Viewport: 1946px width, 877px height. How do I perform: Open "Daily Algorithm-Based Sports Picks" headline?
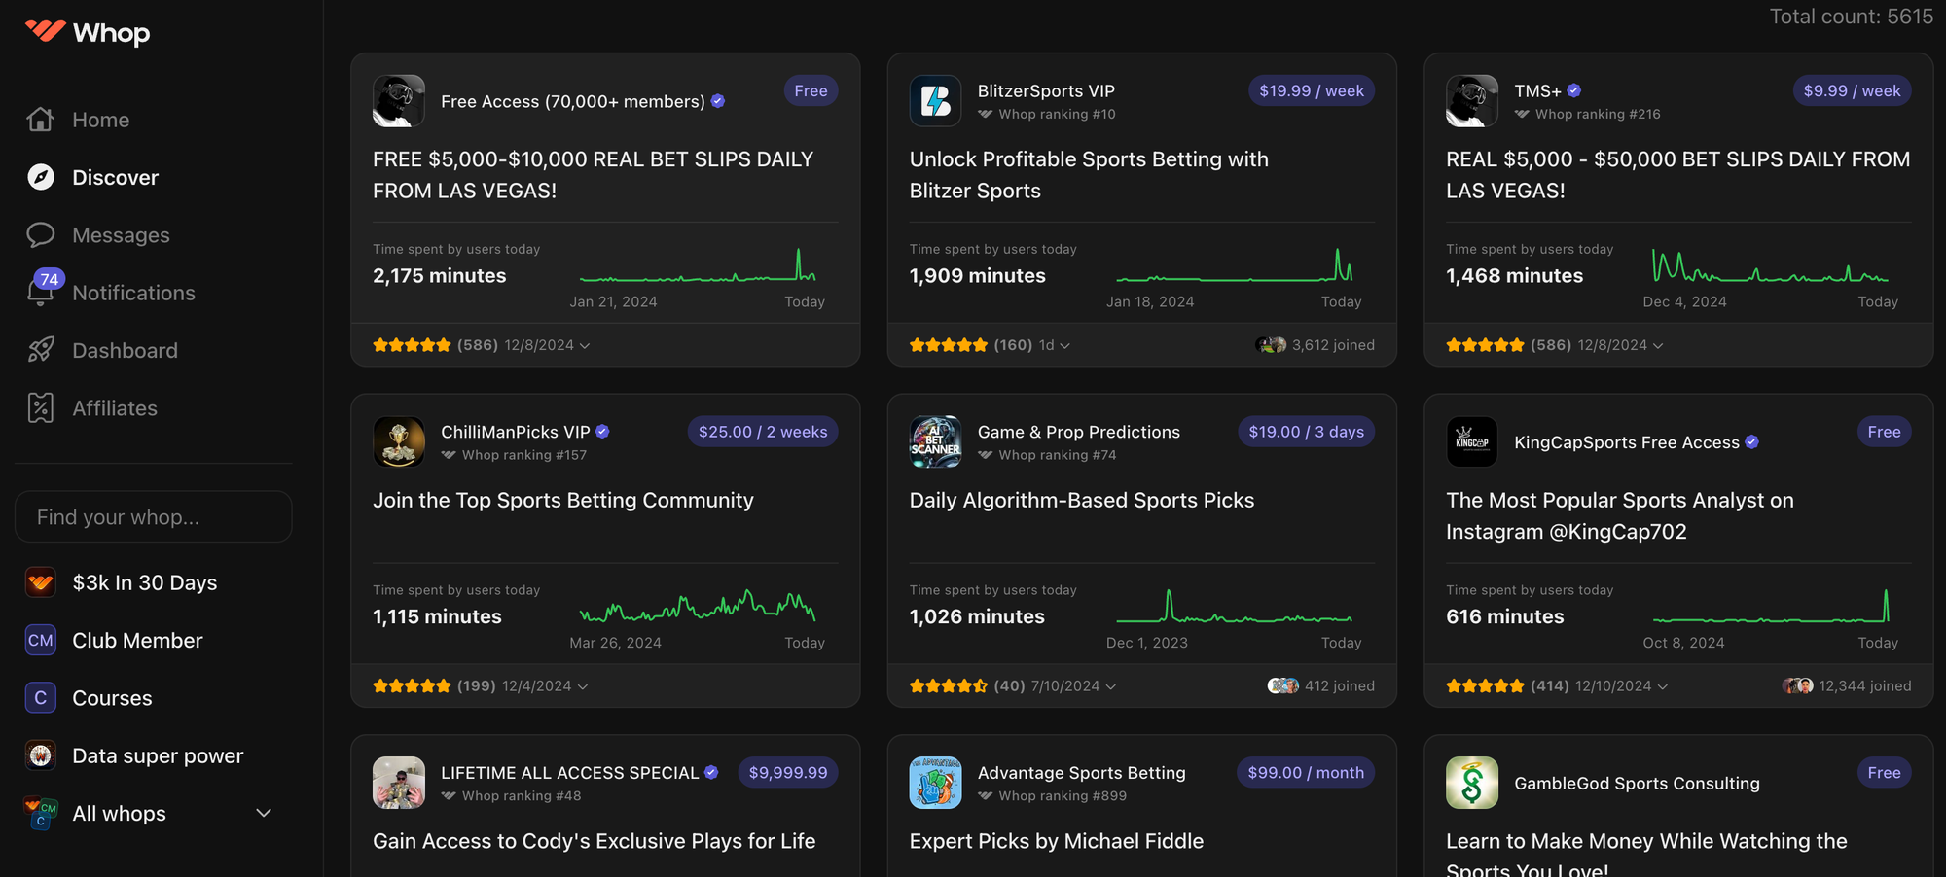pyautogui.click(x=1082, y=500)
